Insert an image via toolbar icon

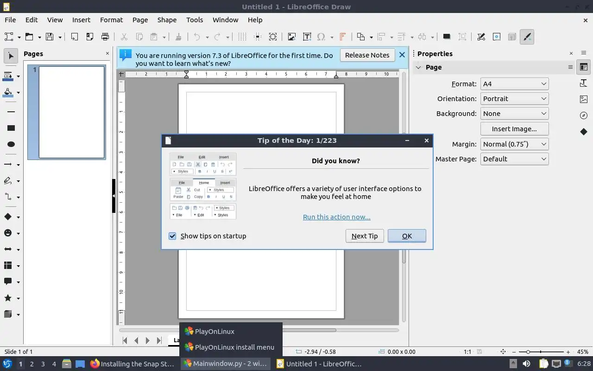291,37
